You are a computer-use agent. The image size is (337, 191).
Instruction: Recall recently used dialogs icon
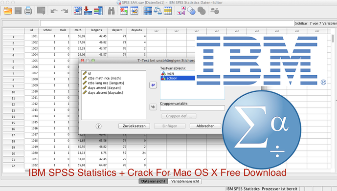41,11
